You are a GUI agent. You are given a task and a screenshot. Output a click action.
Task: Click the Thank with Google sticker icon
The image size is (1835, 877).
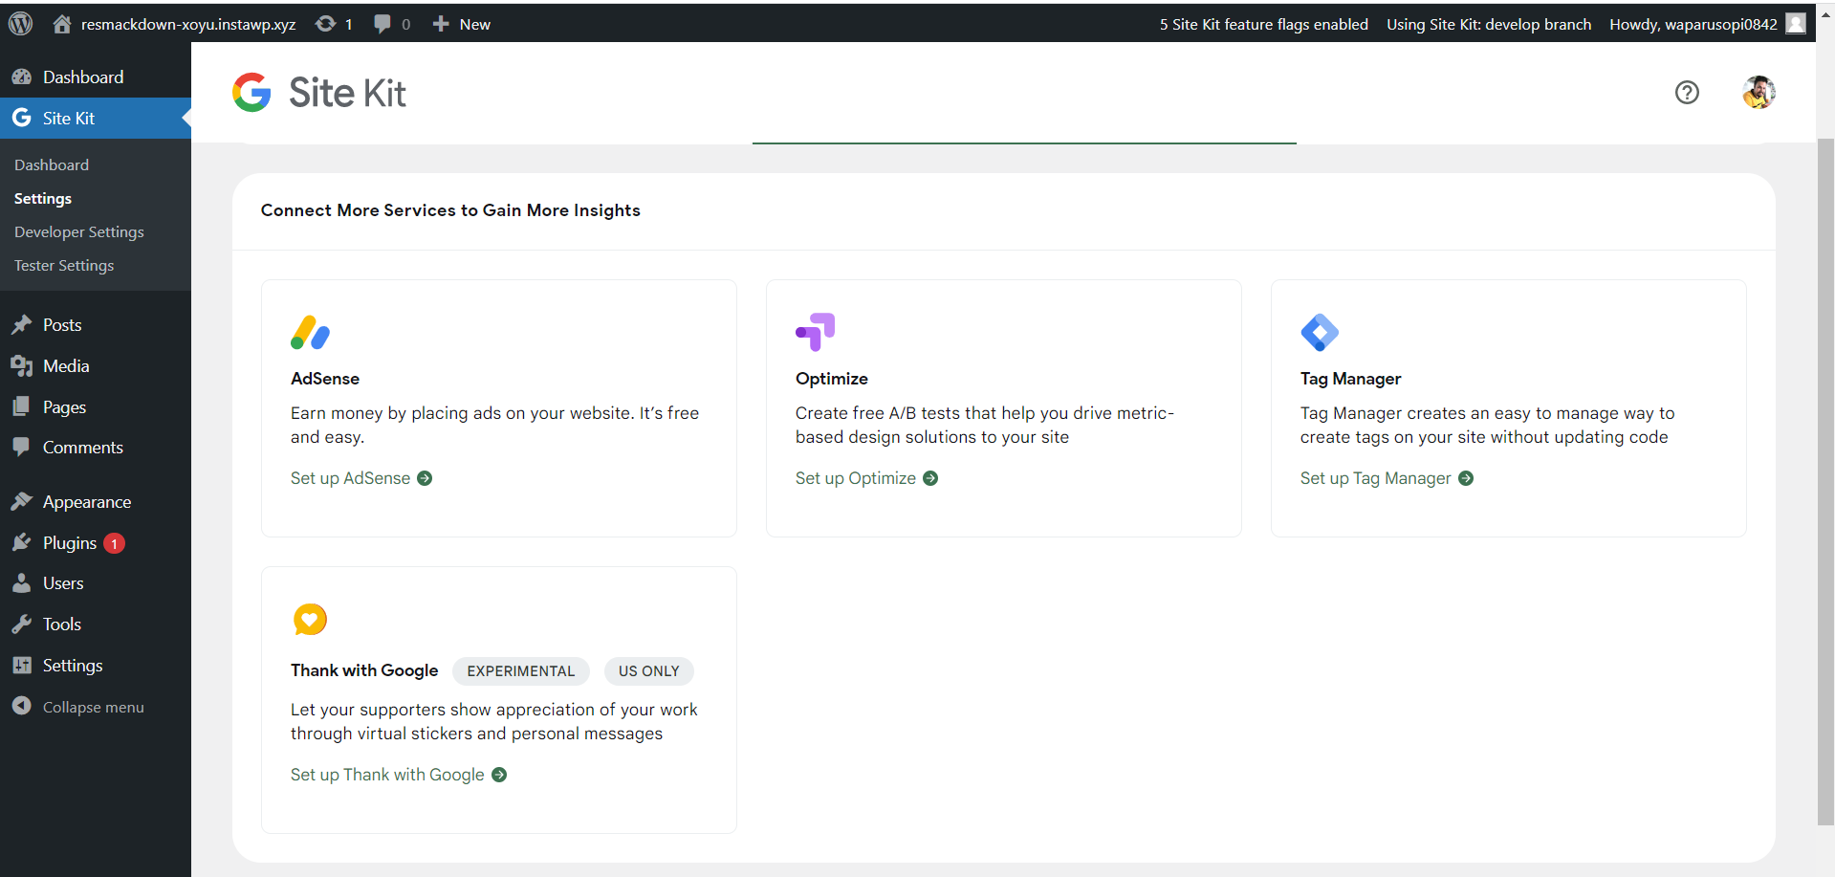(x=309, y=619)
